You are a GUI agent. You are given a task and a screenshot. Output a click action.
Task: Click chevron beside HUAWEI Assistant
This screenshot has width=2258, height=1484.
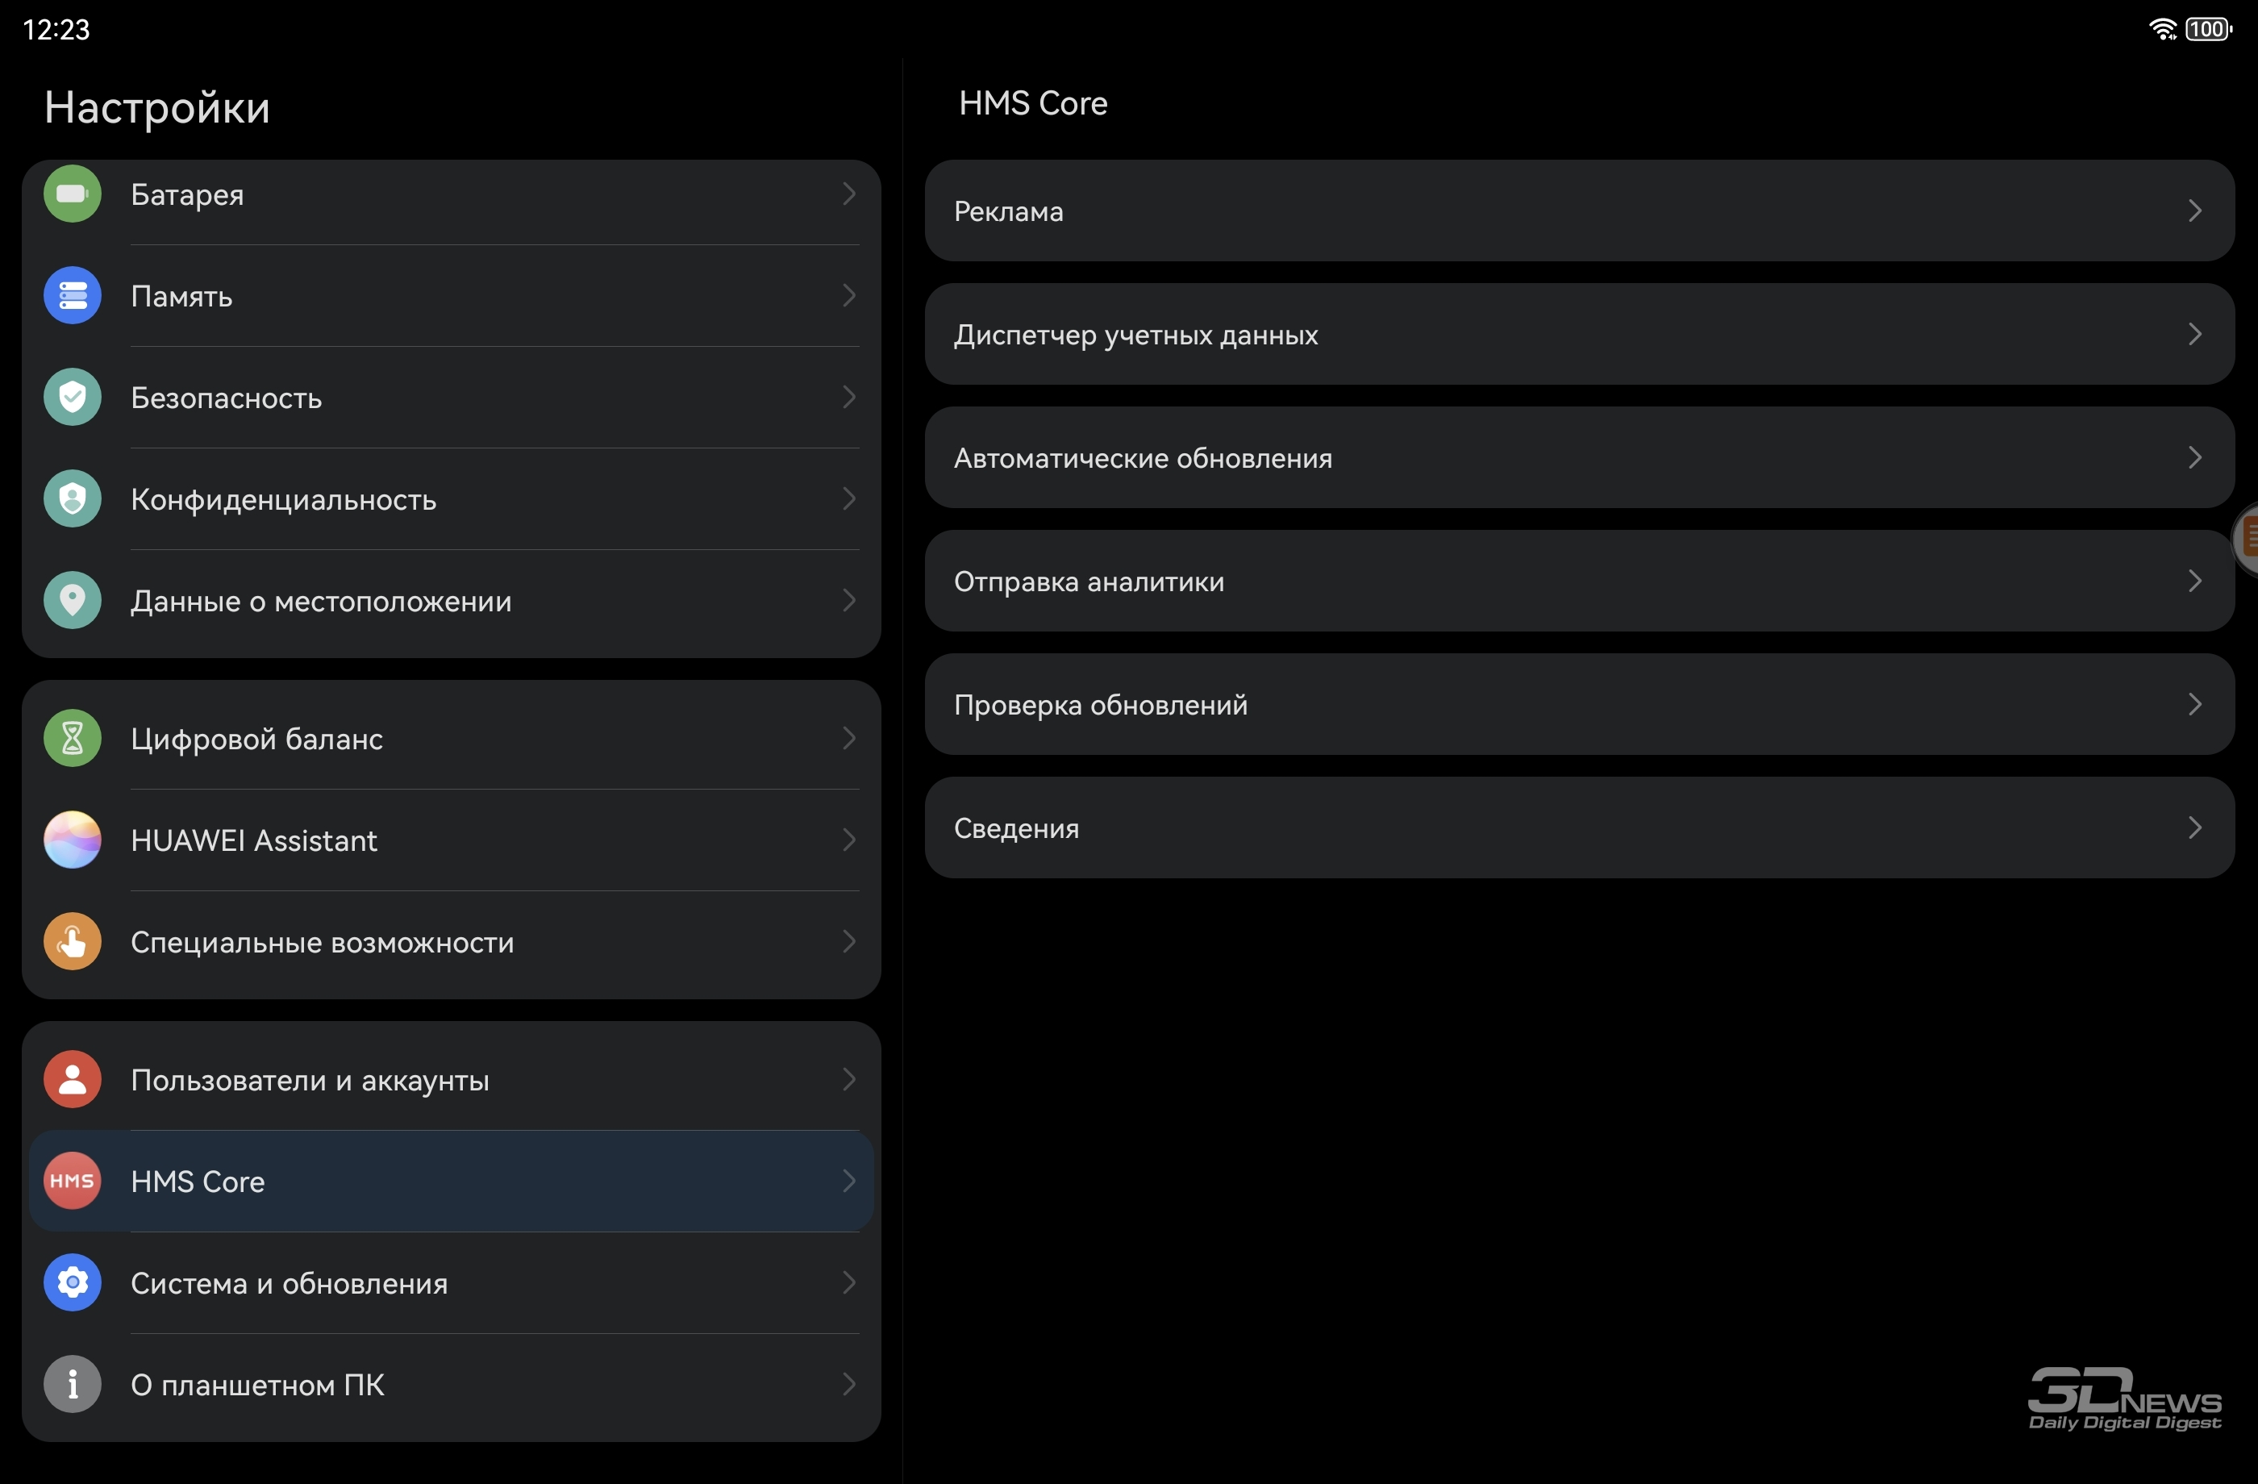click(x=849, y=840)
